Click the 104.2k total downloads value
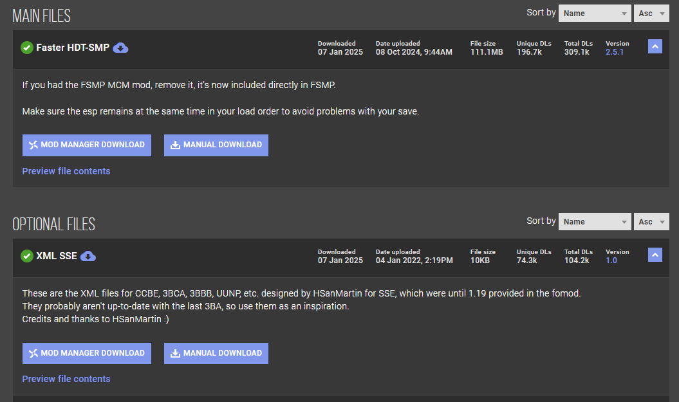Screen dimensions: 679x402 (577, 260)
